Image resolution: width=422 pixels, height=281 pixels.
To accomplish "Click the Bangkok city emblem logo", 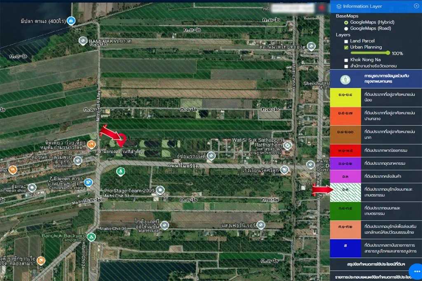I will click(x=345, y=79).
